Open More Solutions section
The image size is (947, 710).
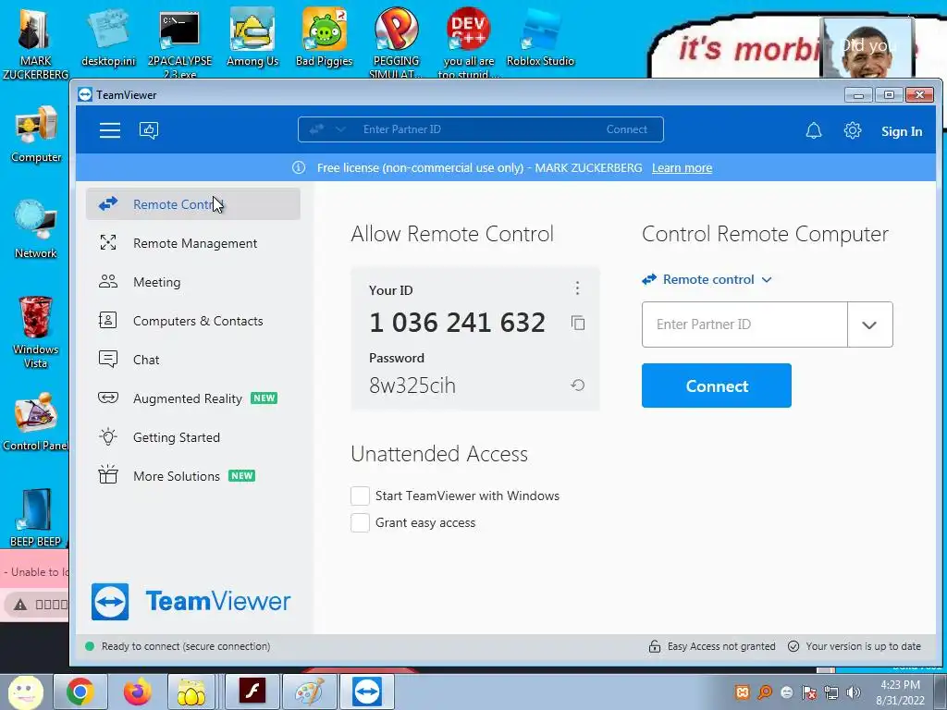(x=193, y=476)
